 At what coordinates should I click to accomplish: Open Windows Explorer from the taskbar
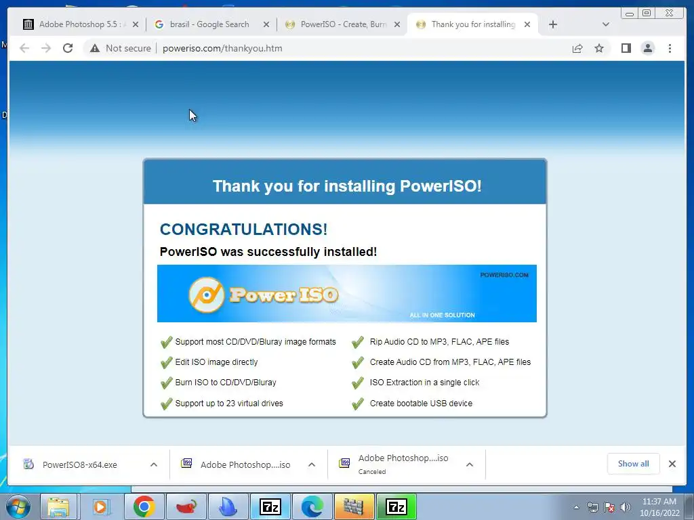58,506
